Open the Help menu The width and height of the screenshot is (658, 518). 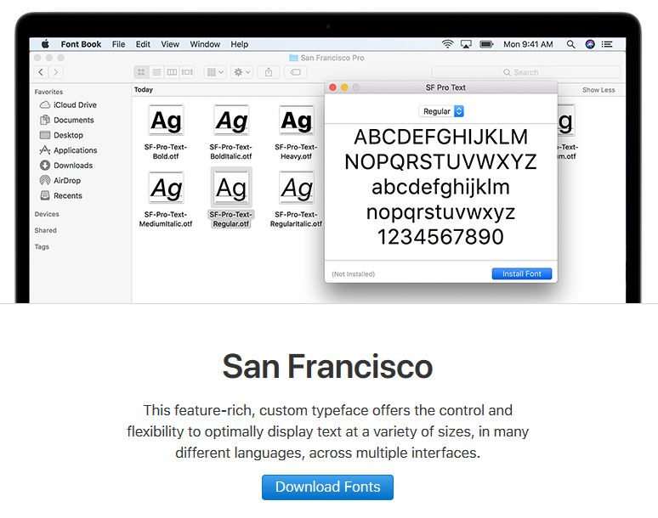coord(239,44)
